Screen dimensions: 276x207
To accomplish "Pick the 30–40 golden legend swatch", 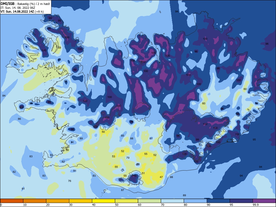I will point(81,201).
